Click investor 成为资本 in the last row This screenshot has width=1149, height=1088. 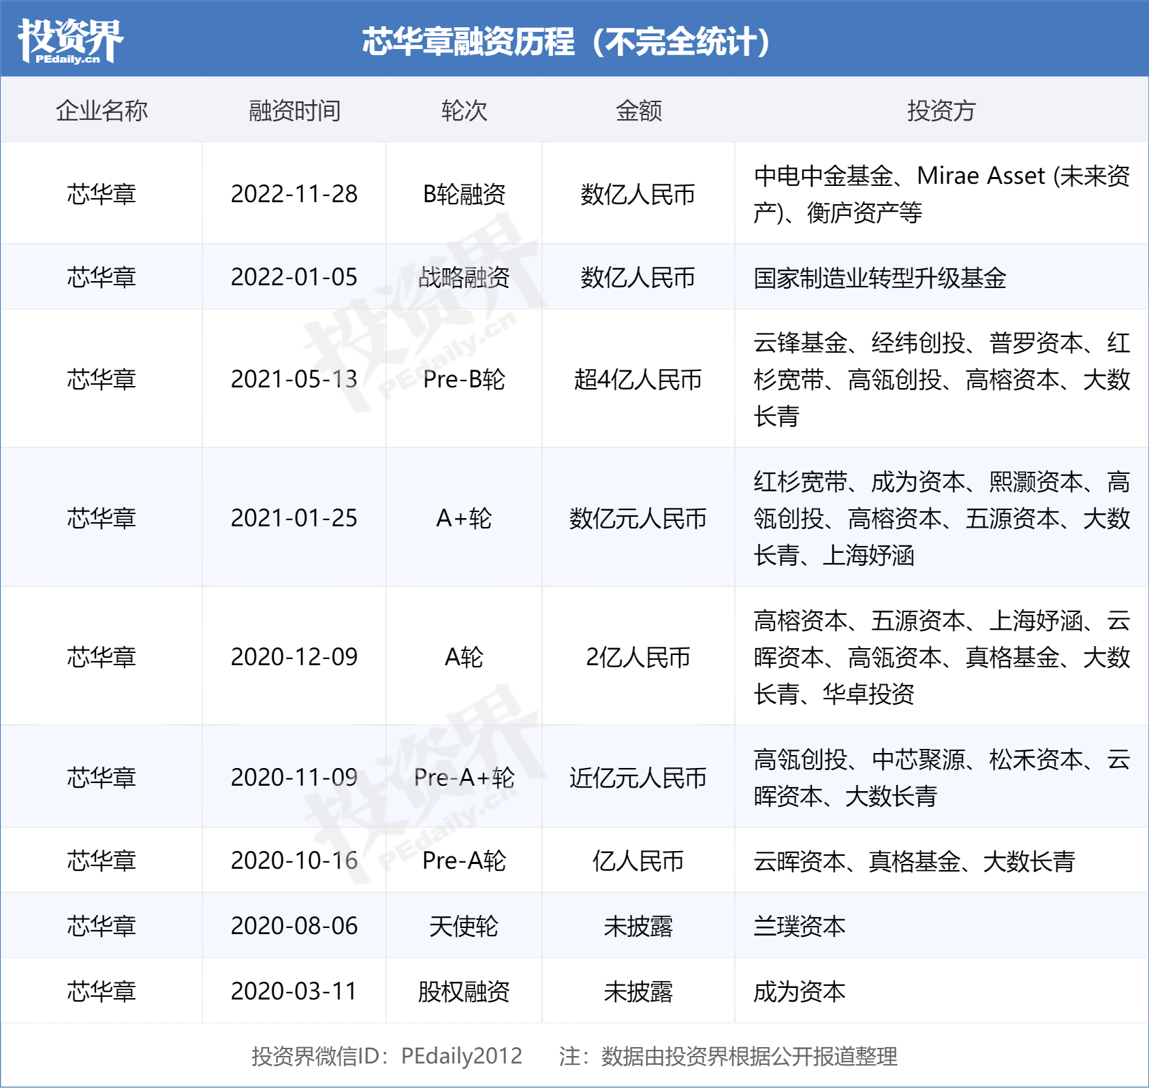coord(800,991)
